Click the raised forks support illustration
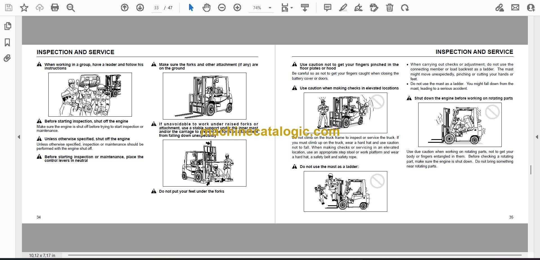The height and width of the screenshot is (260, 540). click(204, 163)
